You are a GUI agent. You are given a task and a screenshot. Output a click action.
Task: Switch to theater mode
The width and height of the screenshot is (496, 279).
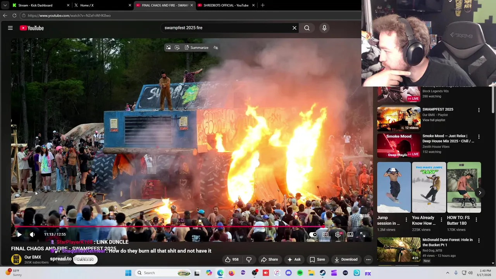[x=350, y=234]
